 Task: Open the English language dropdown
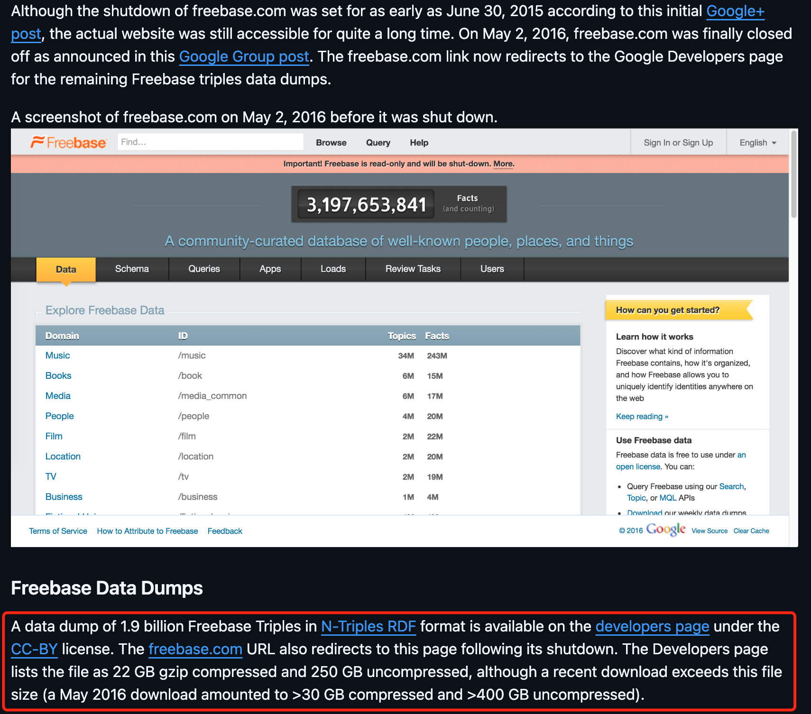pos(756,142)
